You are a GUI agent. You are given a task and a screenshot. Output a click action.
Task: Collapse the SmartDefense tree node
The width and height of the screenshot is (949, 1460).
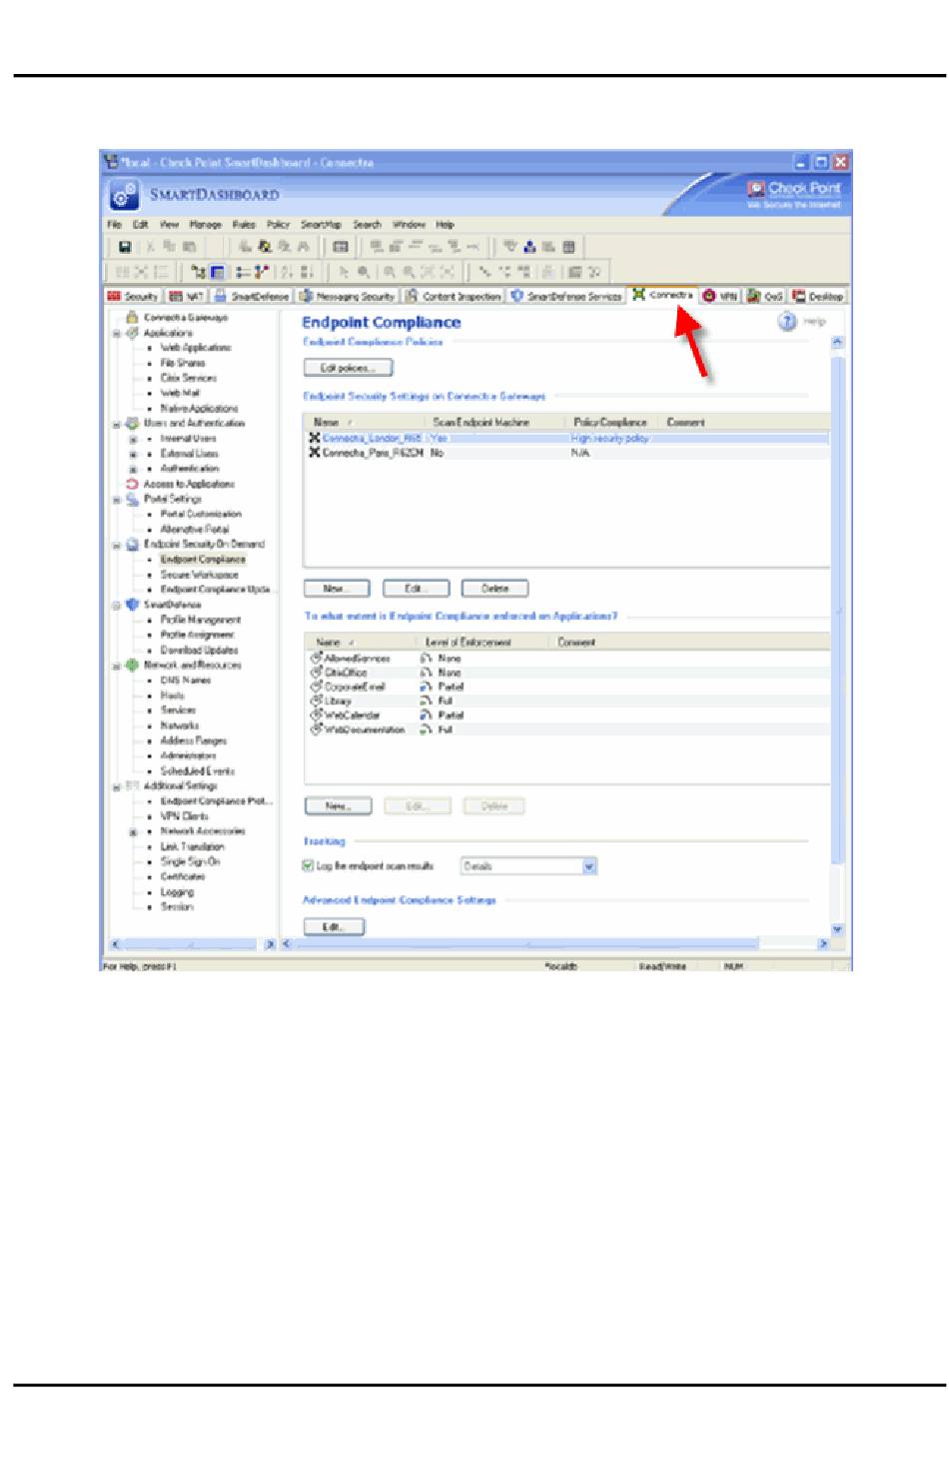[x=117, y=605]
